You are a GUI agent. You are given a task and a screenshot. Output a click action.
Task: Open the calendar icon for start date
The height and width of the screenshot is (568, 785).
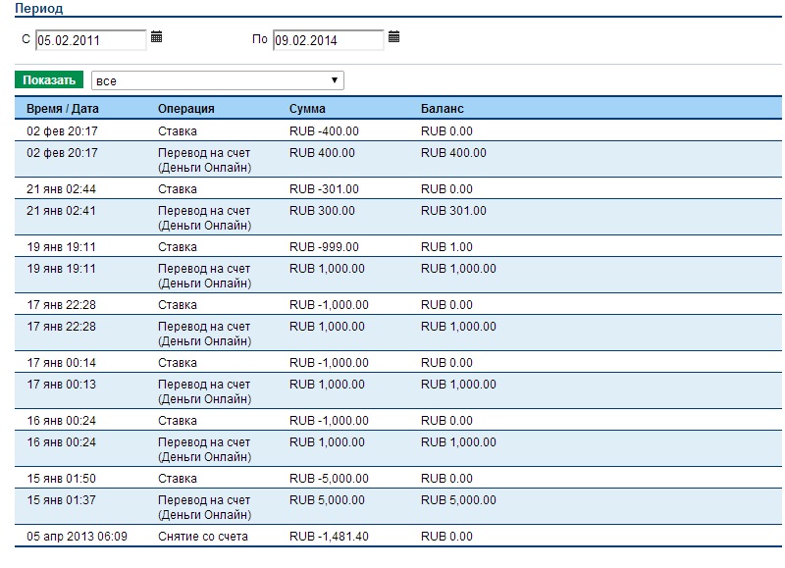(x=156, y=37)
